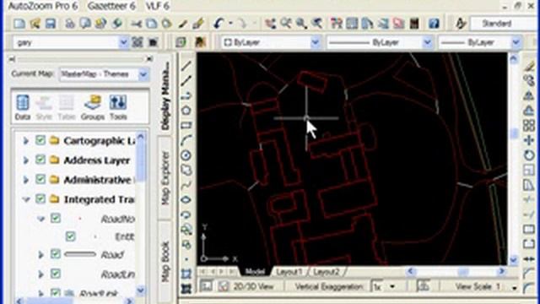Click the Save disk icon
Screen dimensions: 540x304
click(x=51, y=24)
